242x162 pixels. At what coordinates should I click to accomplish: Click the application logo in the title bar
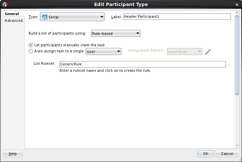(x=5, y=5)
